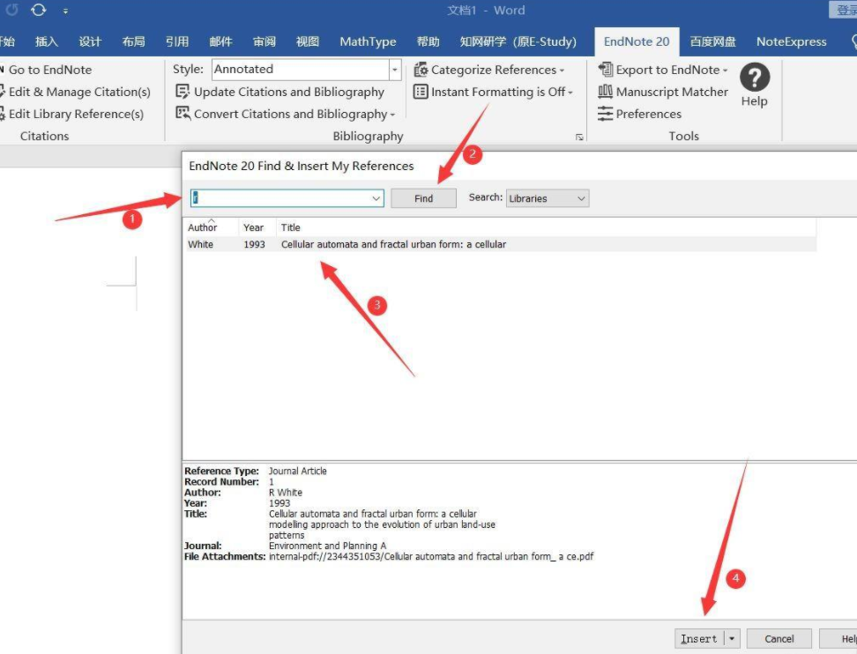This screenshot has height=654, width=857.
Task: Switch to the 视图 tab
Action: 308,41
